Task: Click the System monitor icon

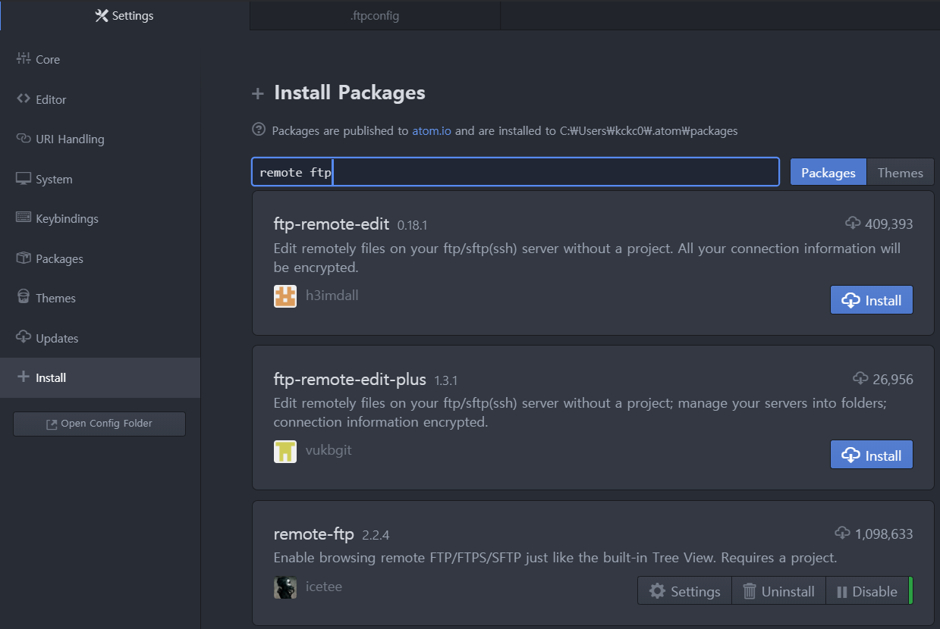Action: [x=23, y=179]
